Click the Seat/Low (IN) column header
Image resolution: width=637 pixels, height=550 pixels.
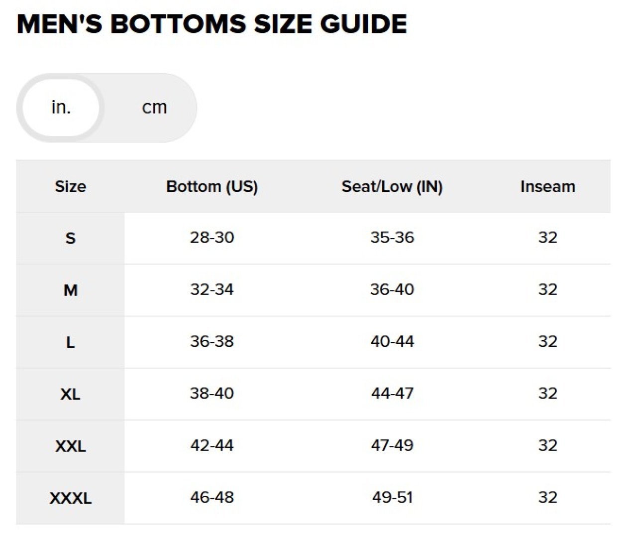point(392,186)
